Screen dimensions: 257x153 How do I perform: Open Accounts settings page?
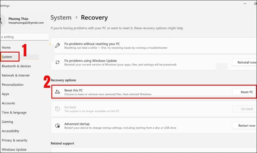pos(9,103)
